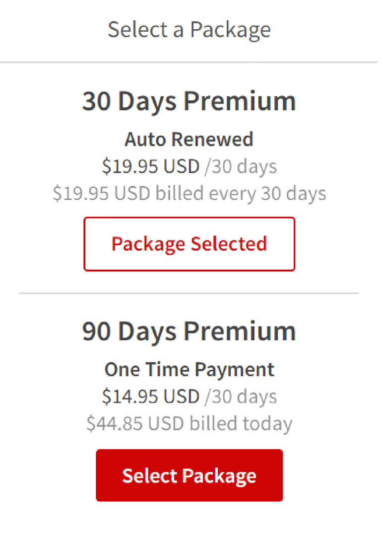Click "30 Days" in the first package title
Screen dimensions: 381x550
(129, 101)
